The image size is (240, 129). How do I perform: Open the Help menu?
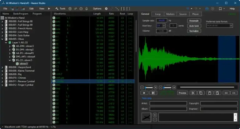pyautogui.click(x=232, y=9)
